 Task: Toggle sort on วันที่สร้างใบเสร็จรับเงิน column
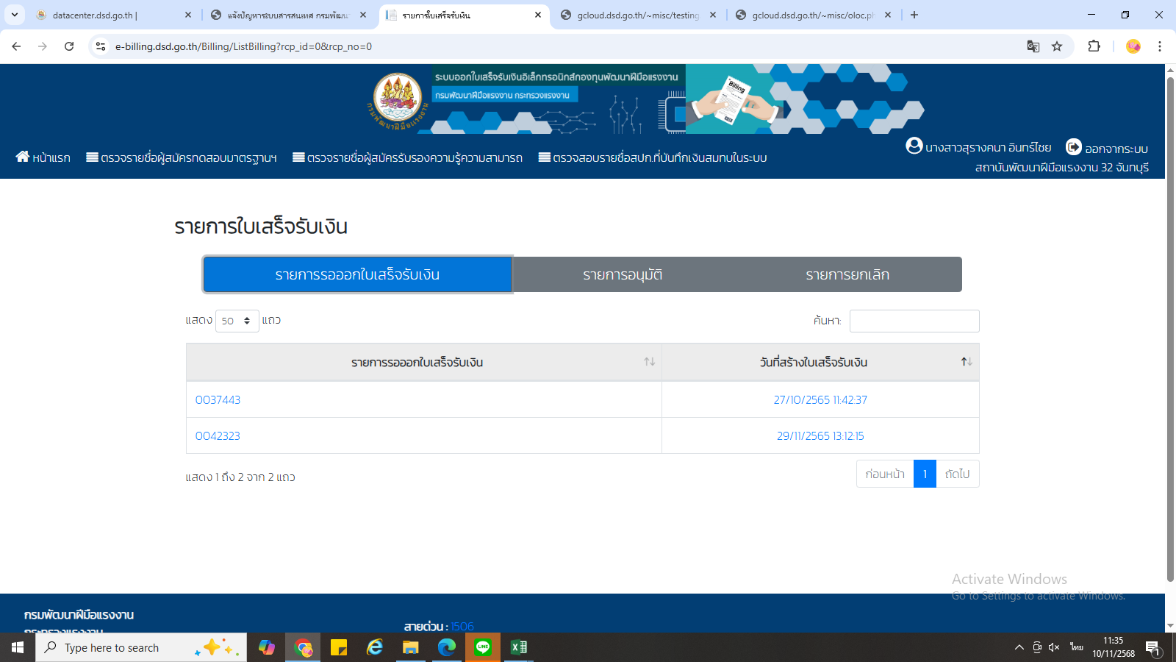966,362
